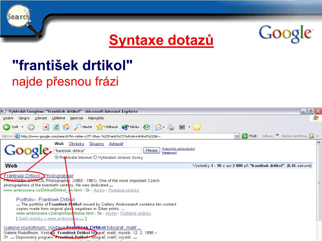Open Norton AntiVirus dropdown arrow
The width and height of the screenshot is (322, 241).
click(318, 136)
